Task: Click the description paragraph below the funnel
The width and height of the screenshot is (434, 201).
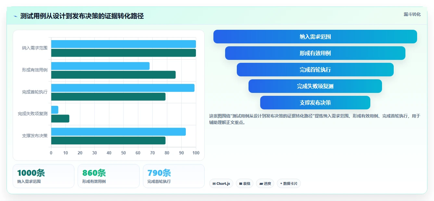Action: tap(315, 119)
